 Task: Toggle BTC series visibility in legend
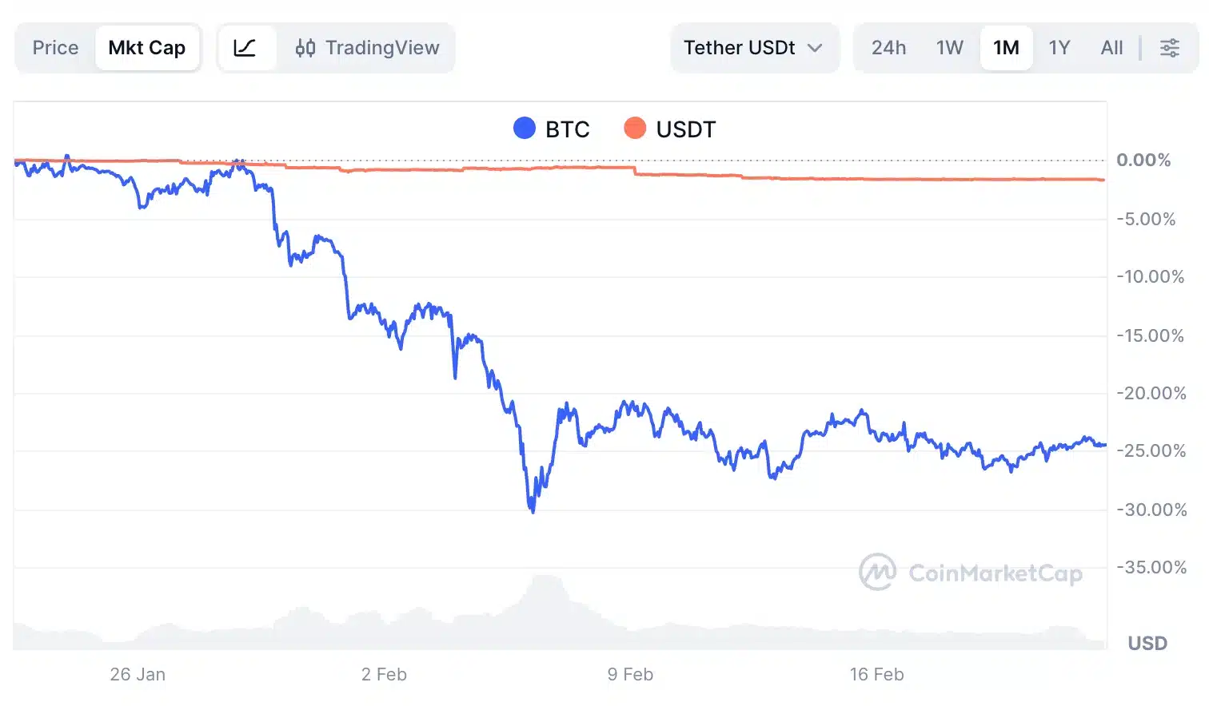(x=550, y=128)
